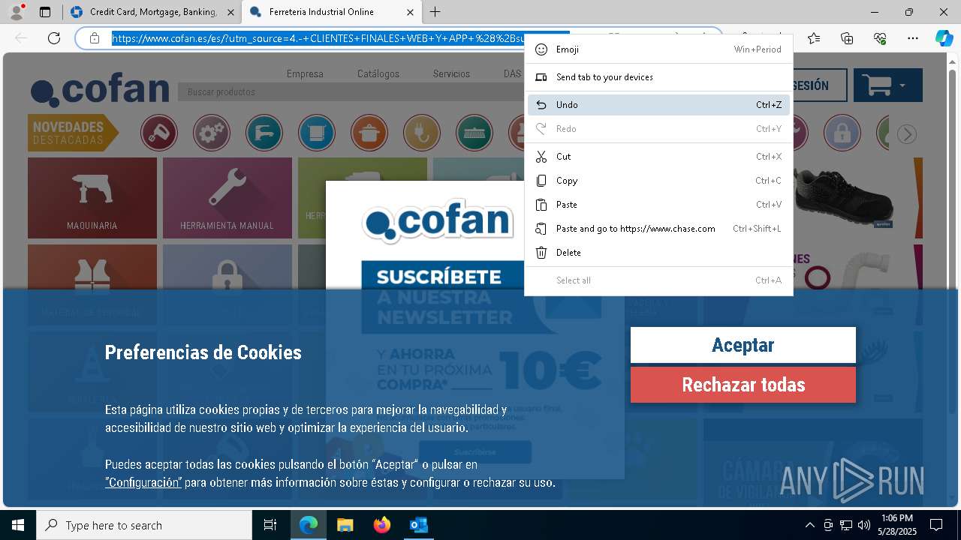Open the Maquinaria category tile

coord(92,198)
